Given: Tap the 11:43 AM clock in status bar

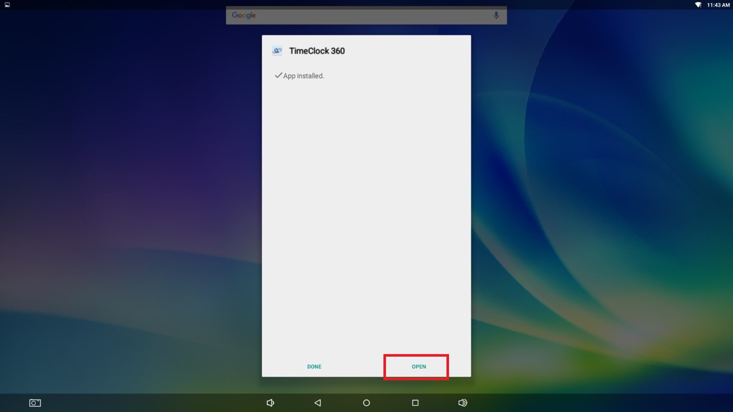Looking at the screenshot, I should pos(718,5).
